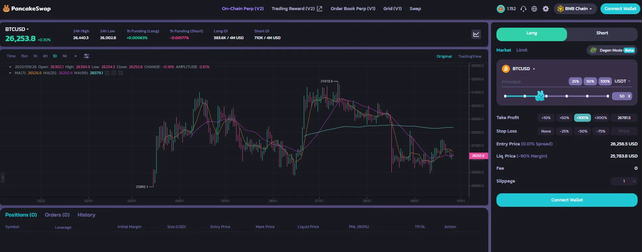Click the leverage 50 X input box
The image size is (642, 252).
[x=622, y=96]
